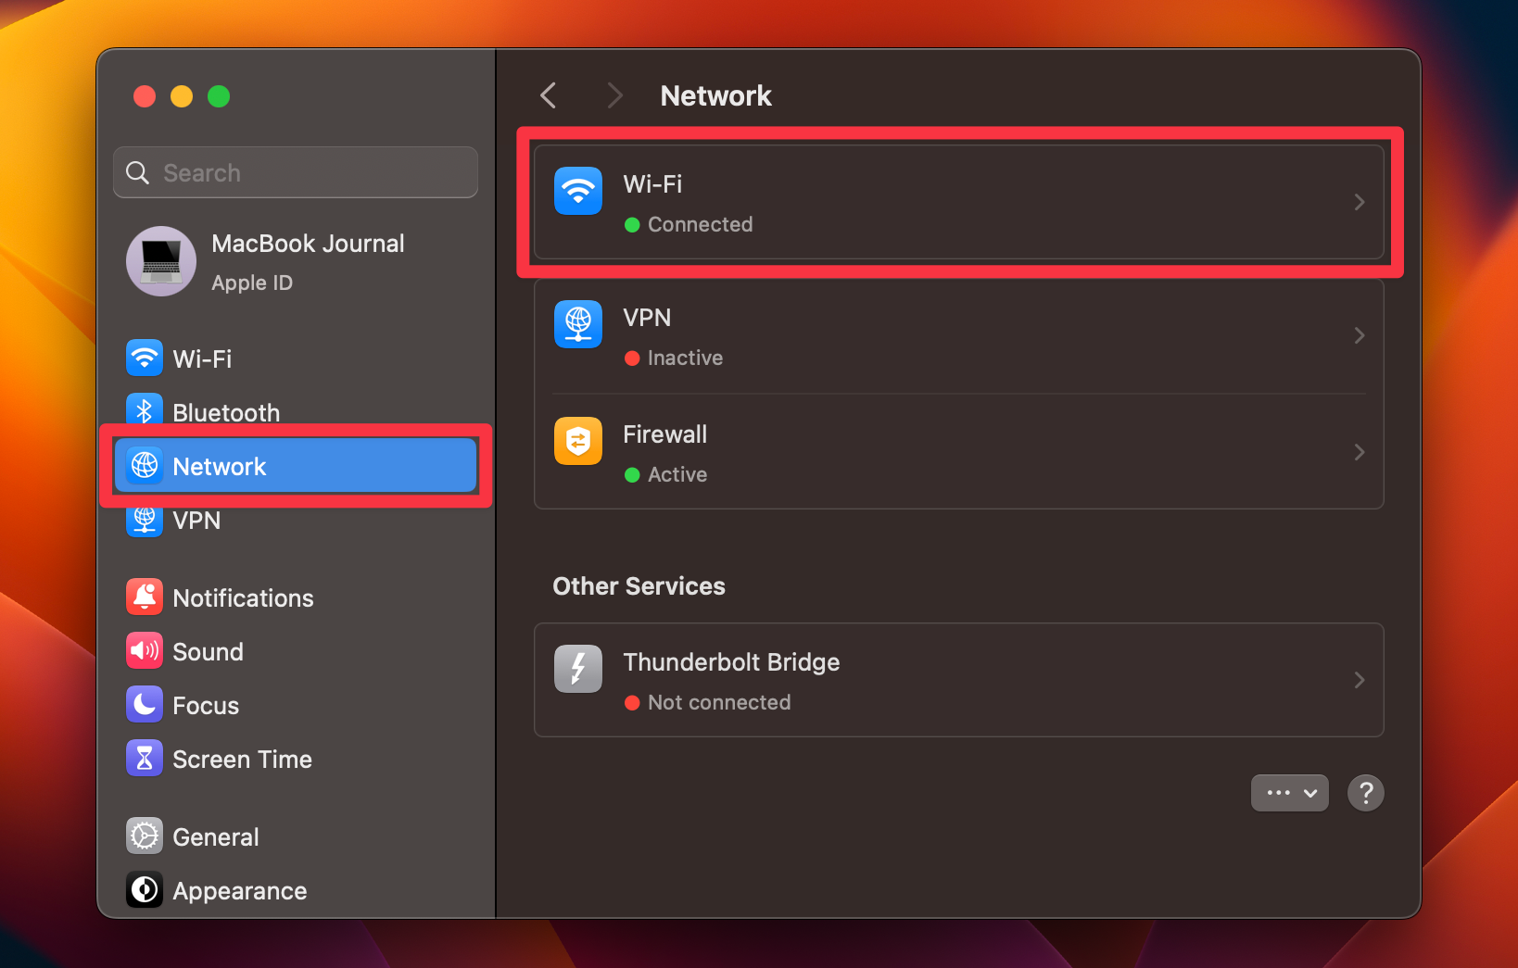Screen dimensions: 1518x968
Task: Open the Screen Time hourglass icon
Action: 145,758
